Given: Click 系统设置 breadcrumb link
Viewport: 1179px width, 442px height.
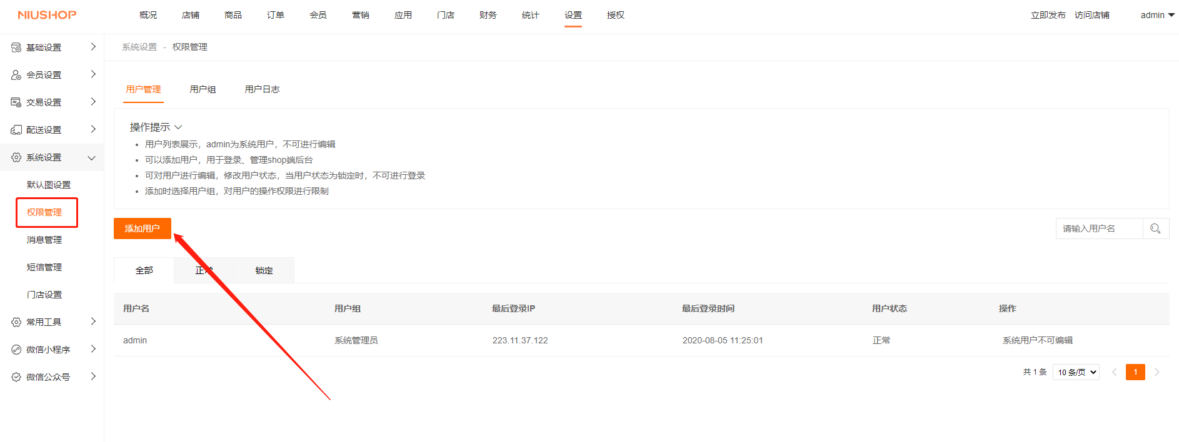Looking at the screenshot, I should (139, 47).
